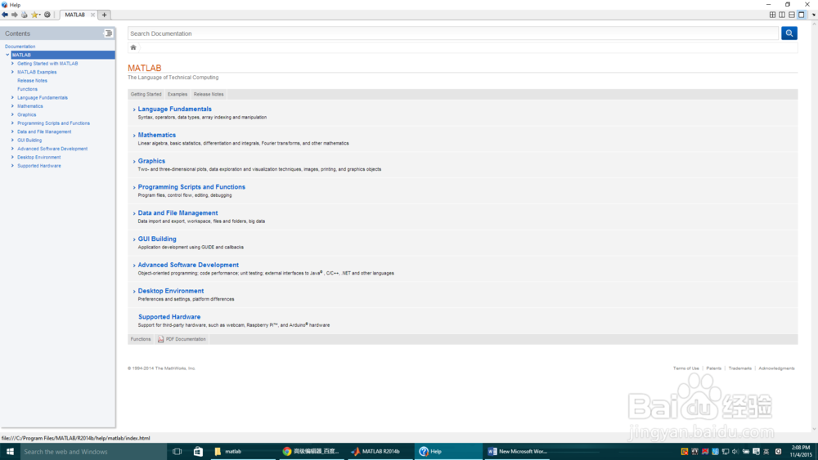Open Graphics main page link
This screenshot has height=460, width=818.
point(151,161)
